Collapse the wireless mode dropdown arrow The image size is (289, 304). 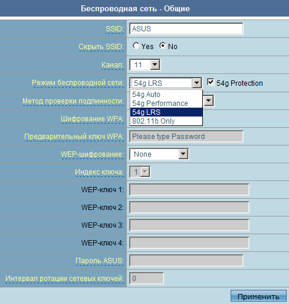[x=196, y=83]
